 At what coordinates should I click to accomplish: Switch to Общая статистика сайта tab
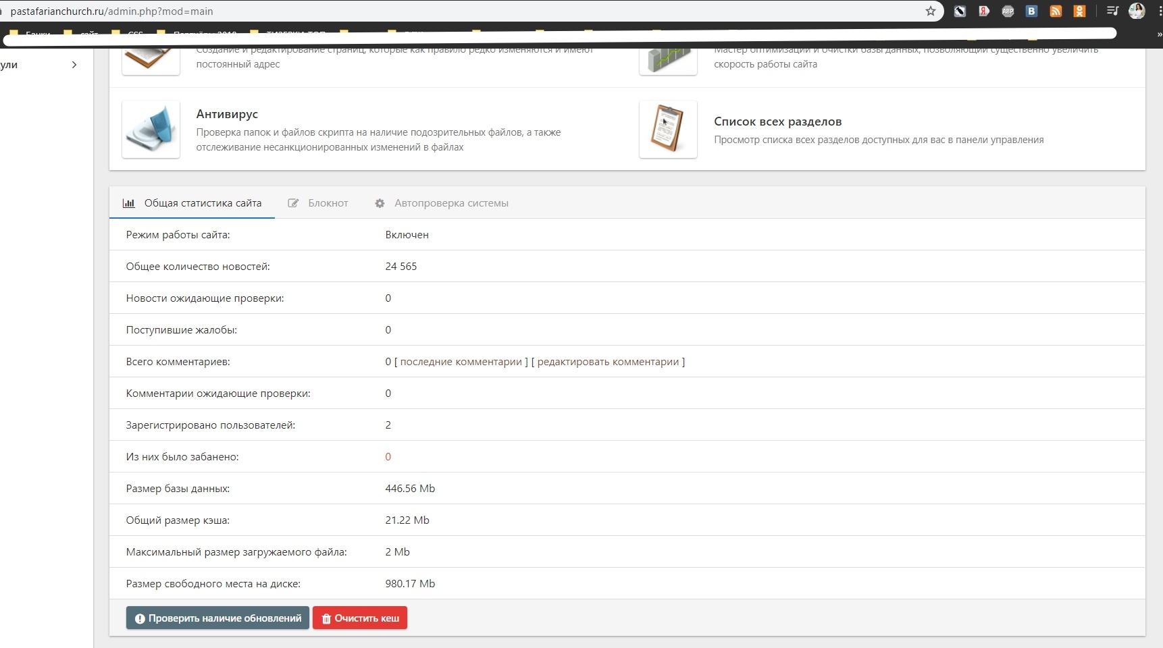192,203
